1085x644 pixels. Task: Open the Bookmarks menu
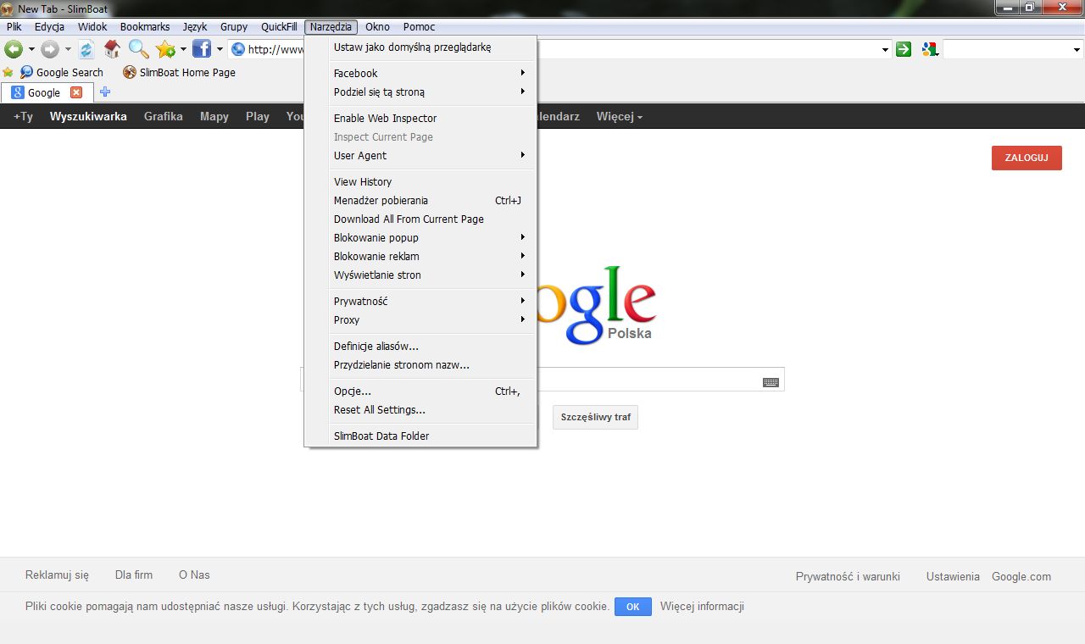pyautogui.click(x=145, y=27)
